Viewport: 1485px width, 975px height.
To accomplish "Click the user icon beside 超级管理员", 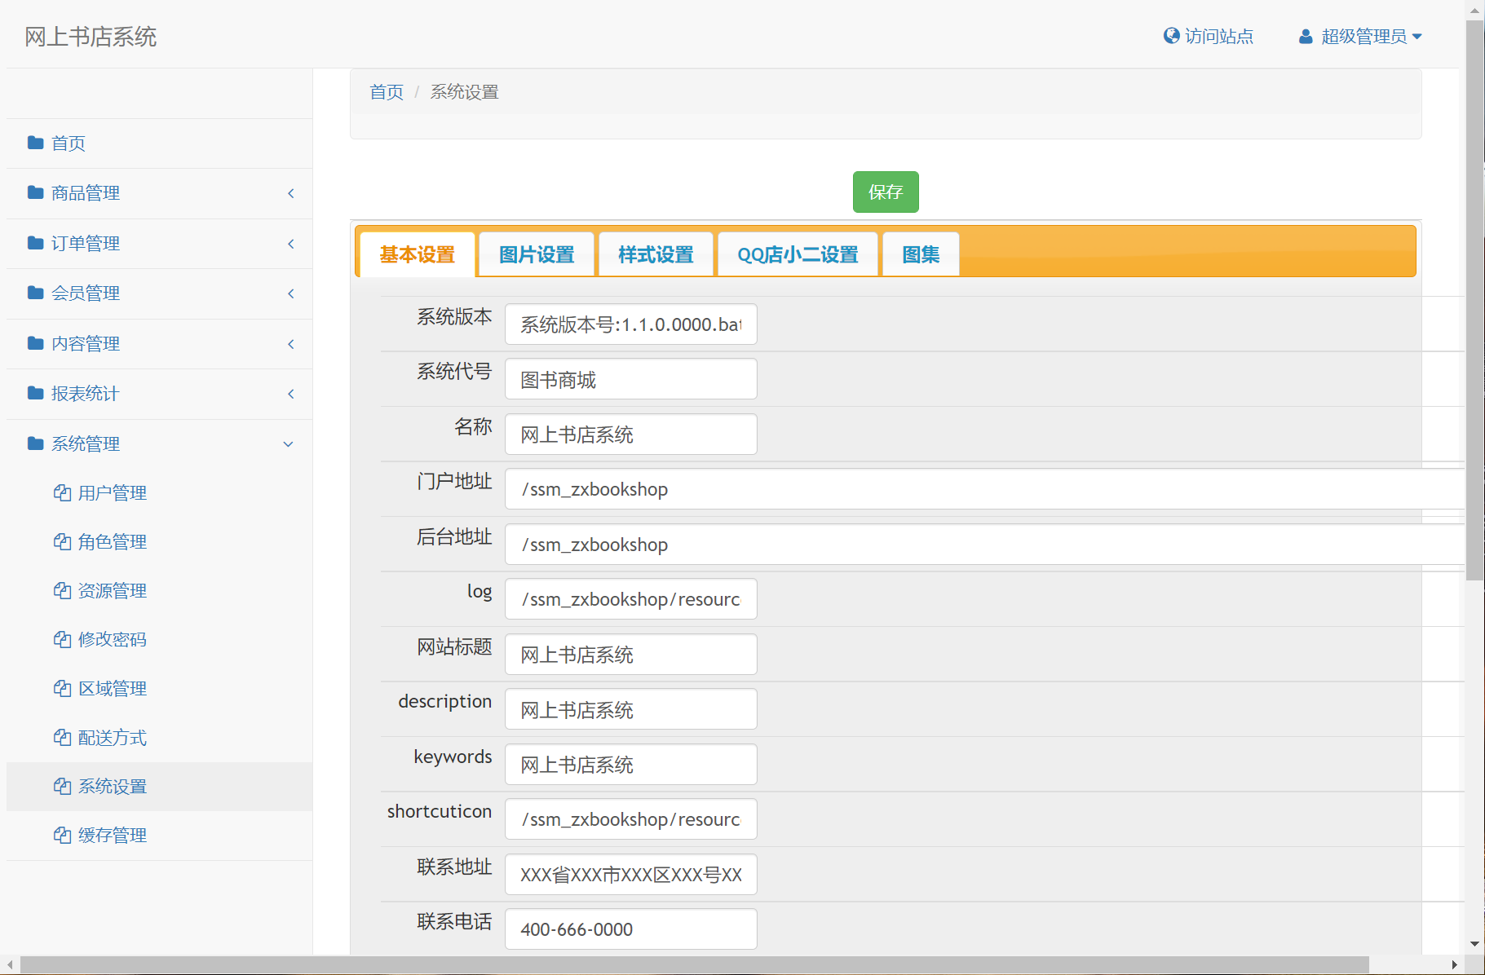I will pos(1306,36).
